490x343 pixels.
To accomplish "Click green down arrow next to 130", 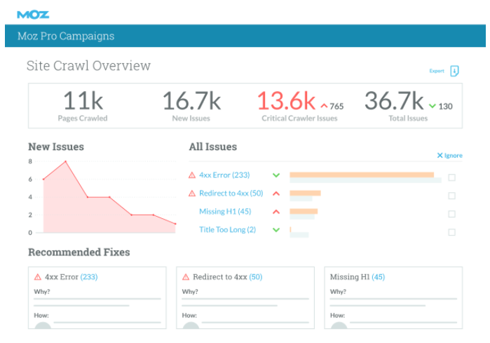I will [433, 106].
